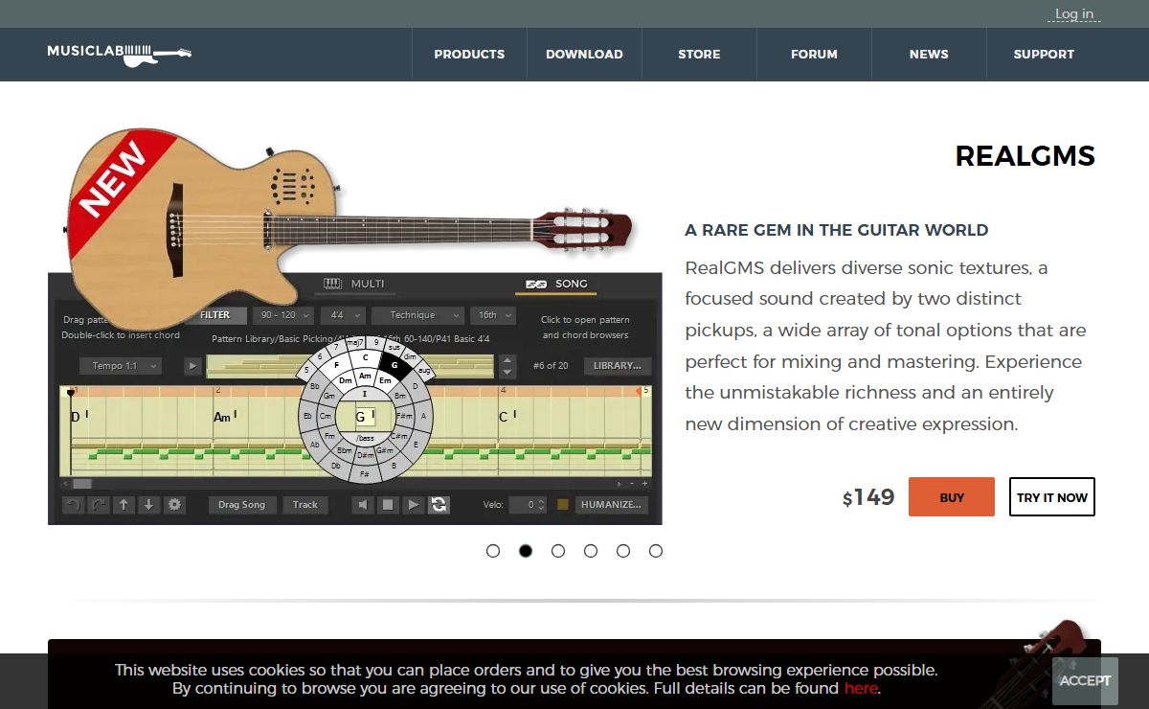Select the second carousel slide dot
Viewport: 1149px width, 709px height.
(x=526, y=551)
